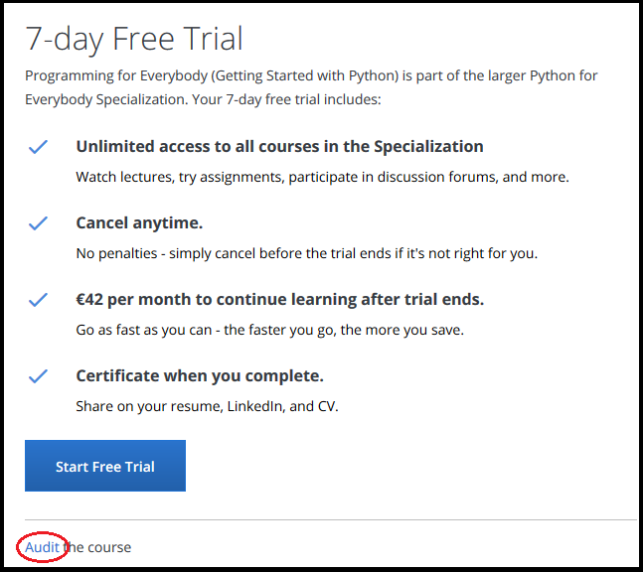Click checkmark next to Certificate item
The height and width of the screenshot is (572, 643).
click(38, 376)
